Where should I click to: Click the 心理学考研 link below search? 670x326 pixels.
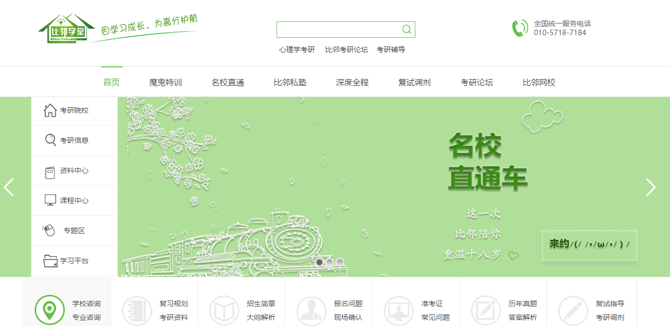click(x=297, y=49)
